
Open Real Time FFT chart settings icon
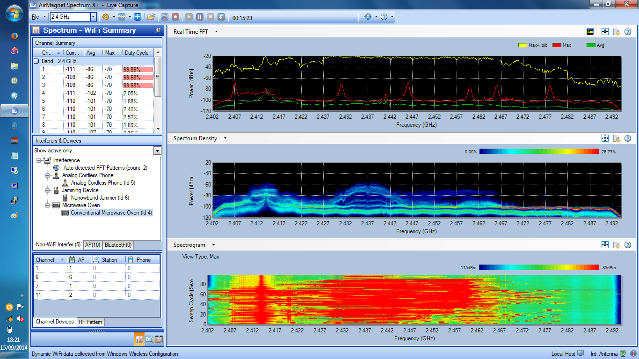617,32
